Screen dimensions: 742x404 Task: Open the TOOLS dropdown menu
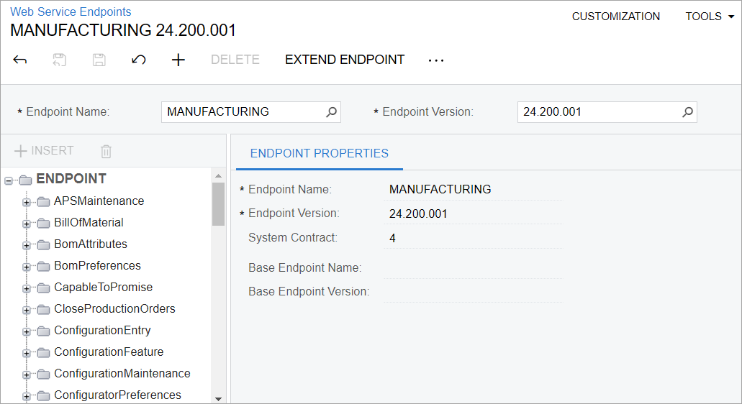click(x=709, y=17)
